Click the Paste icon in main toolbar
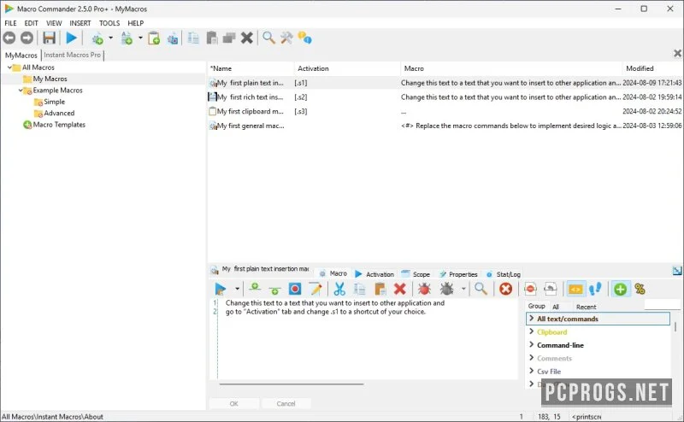684x422 pixels. click(x=212, y=38)
